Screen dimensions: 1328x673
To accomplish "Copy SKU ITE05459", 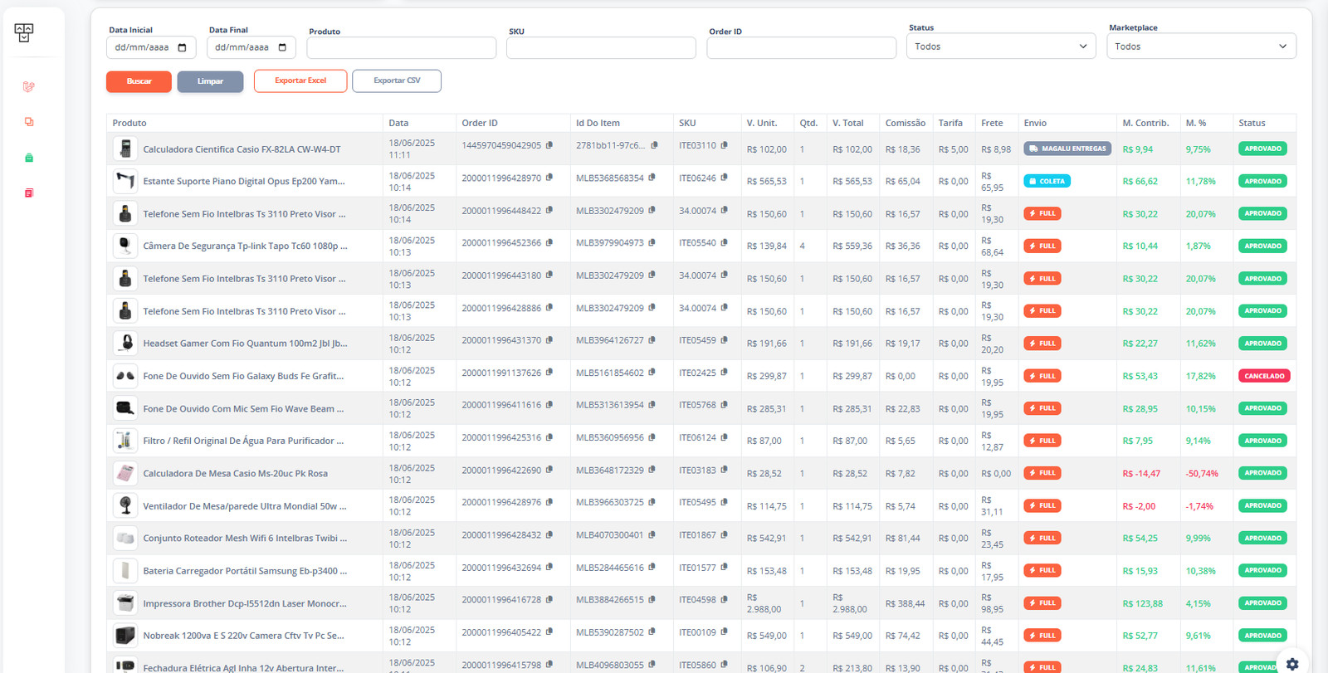I will click(725, 339).
